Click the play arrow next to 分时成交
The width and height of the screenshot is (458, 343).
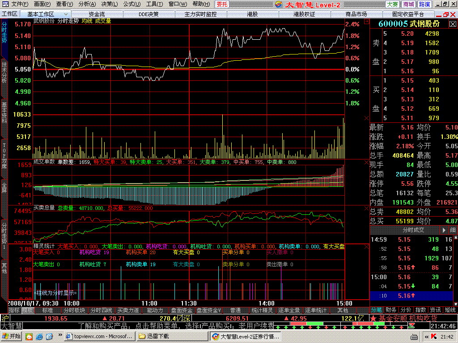click(444, 230)
